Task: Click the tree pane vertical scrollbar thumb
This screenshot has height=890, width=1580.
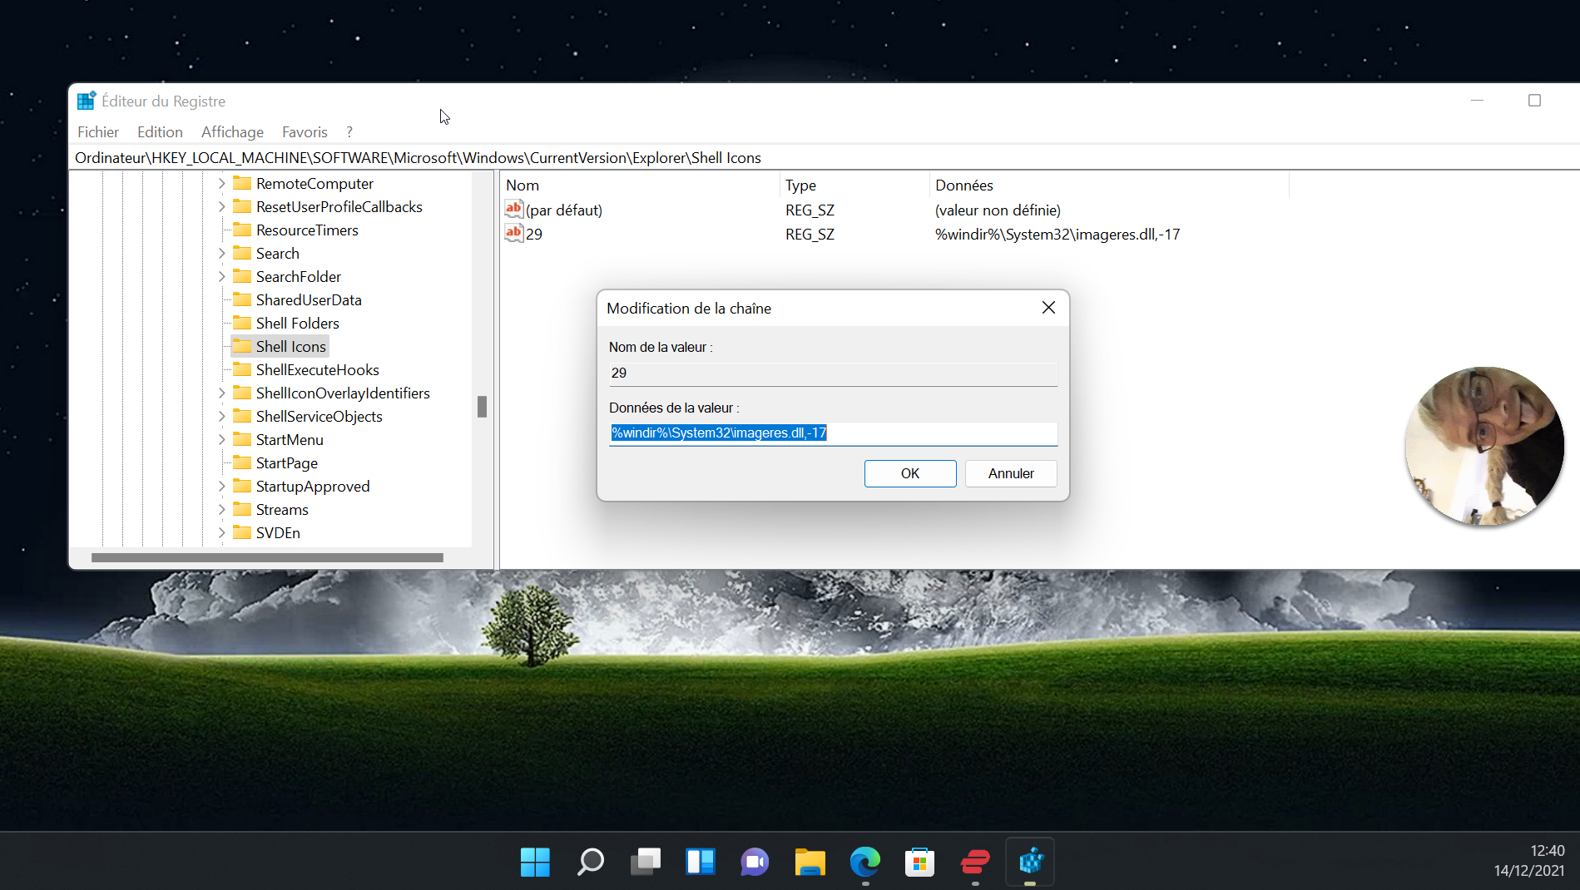Action: tap(482, 406)
